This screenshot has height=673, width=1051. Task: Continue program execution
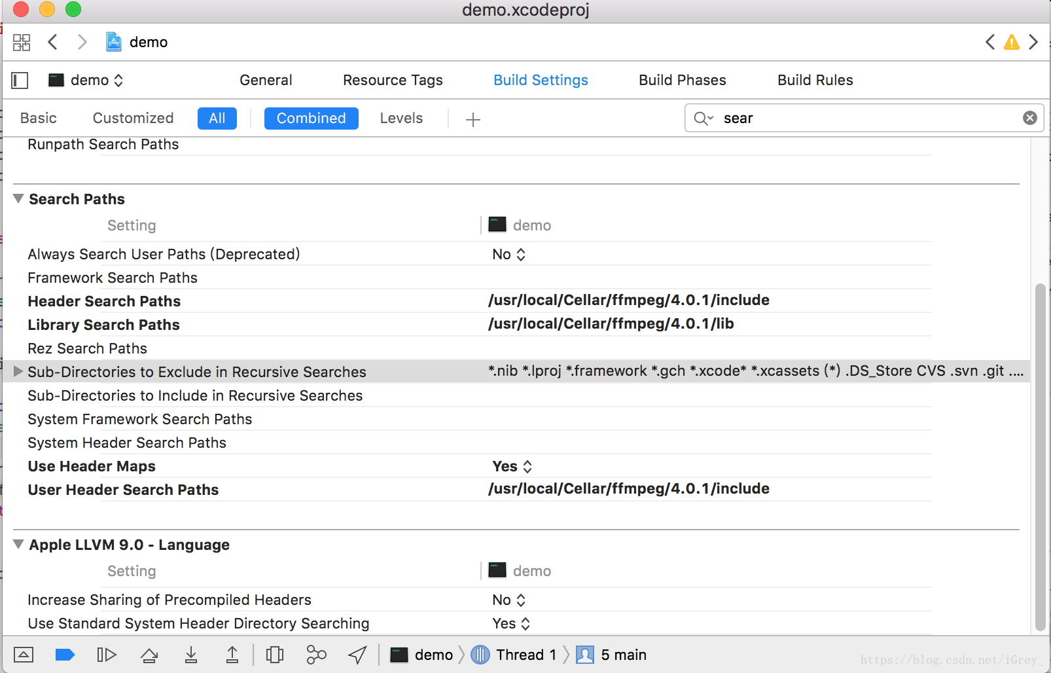pos(106,655)
